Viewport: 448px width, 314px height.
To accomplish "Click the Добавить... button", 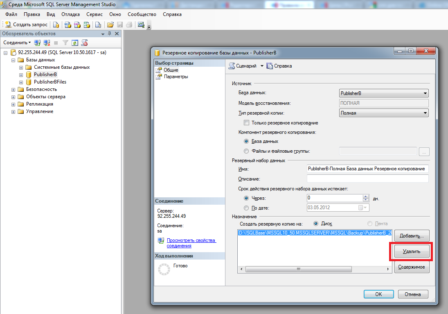I will pos(412,236).
